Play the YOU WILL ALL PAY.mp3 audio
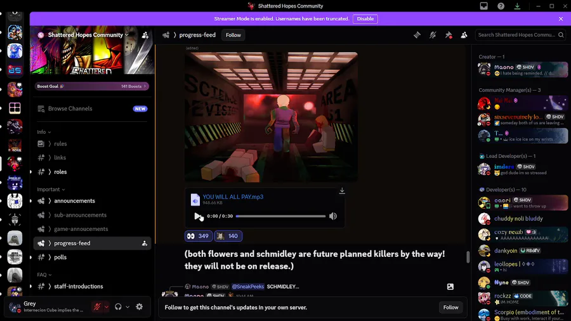 [x=197, y=216]
